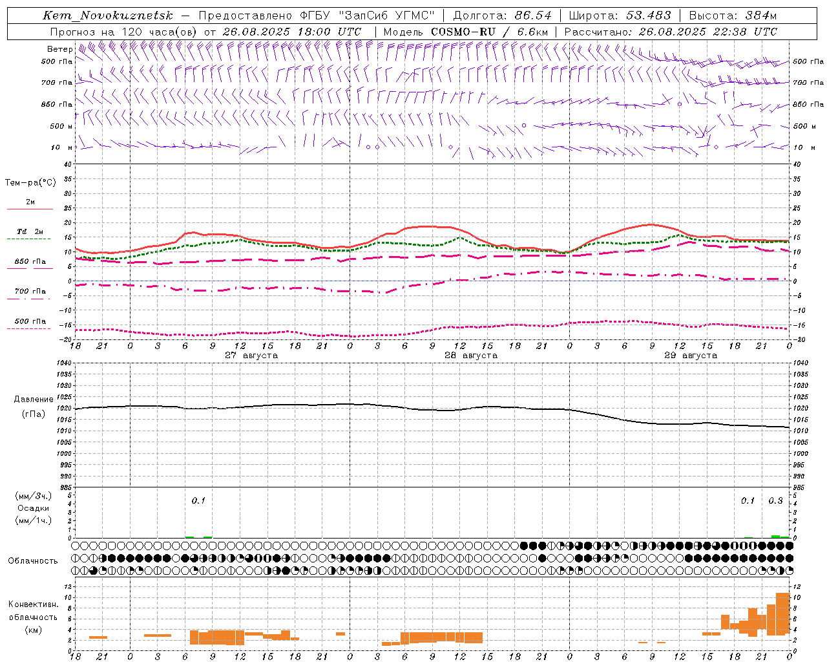Click the dash-dot 700 гПа temperature legend line
The image size is (827, 662).
[x=28, y=299]
